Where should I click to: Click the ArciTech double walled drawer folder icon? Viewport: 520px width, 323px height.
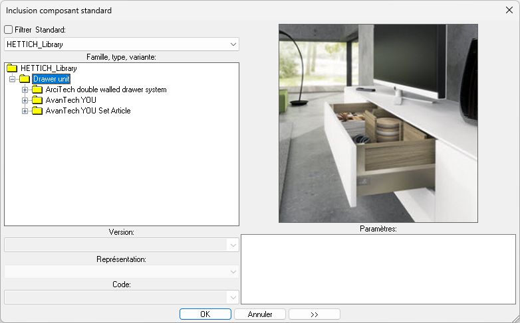(37, 90)
